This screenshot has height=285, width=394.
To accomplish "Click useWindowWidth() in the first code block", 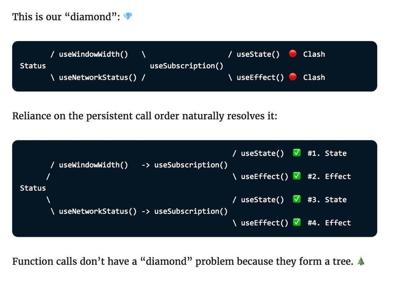I will tap(93, 54).
